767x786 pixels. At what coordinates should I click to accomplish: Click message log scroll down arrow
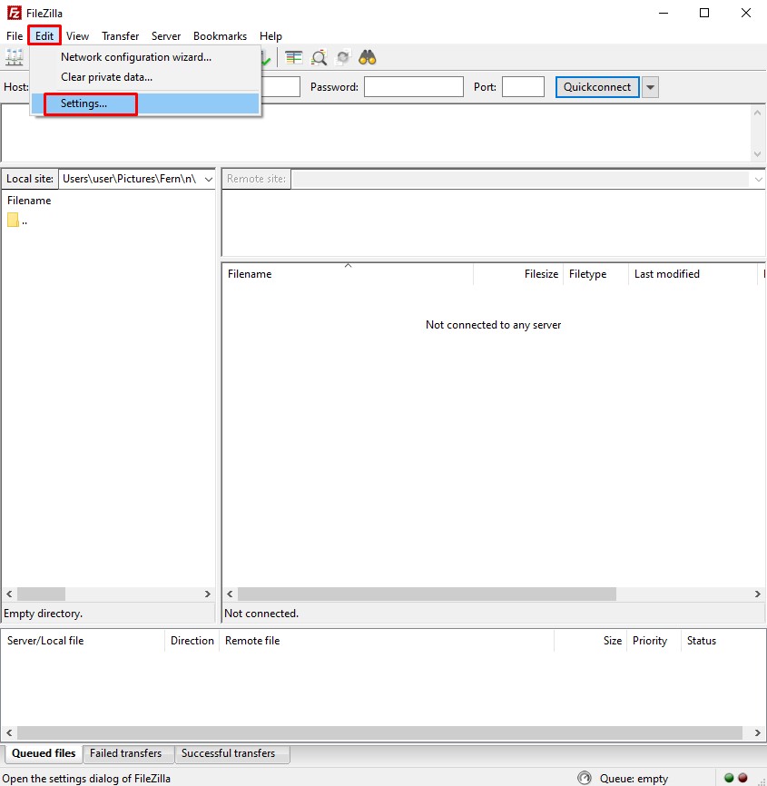click(x=758, y=154)
